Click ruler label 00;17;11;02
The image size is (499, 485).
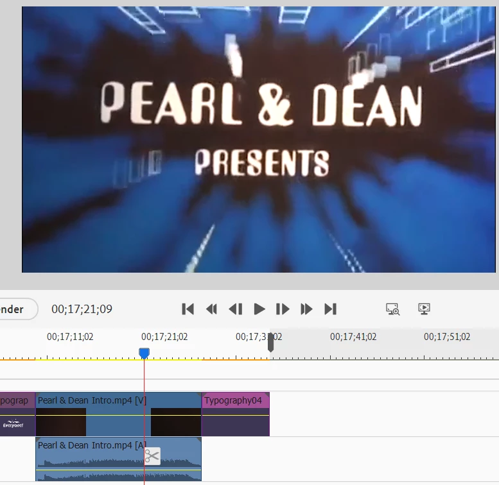click(70, 337)
